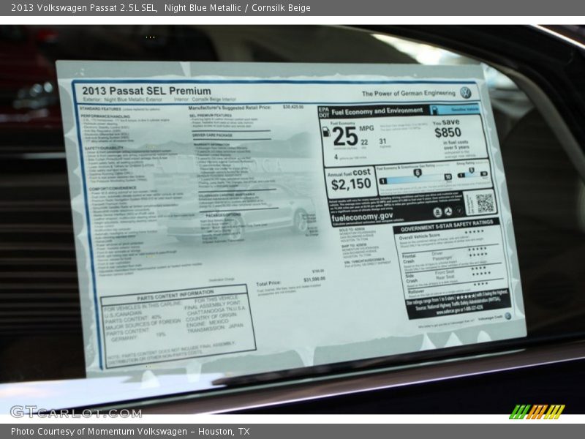Click the 'Fuel Economy and Environment' header

pyautogui.click(x=377, y=111)
